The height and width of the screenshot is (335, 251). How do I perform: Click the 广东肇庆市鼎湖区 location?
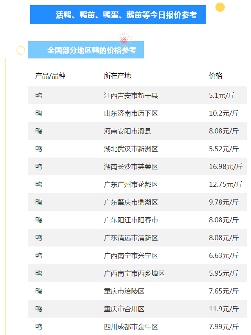pyautogui.click(x=131, y=202)
